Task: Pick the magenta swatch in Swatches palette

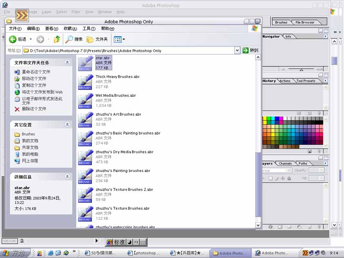Action: (281, 119)
